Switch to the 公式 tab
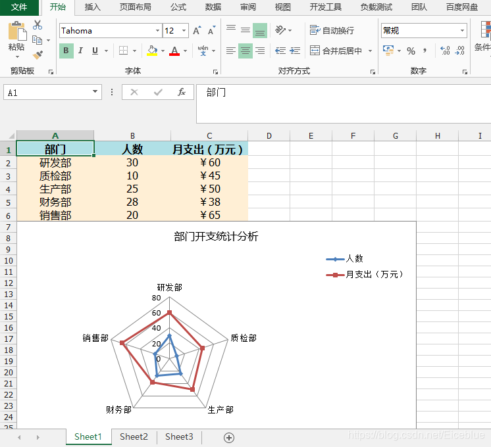The width and height of the screenshot is (491, 447). [178, 7]
